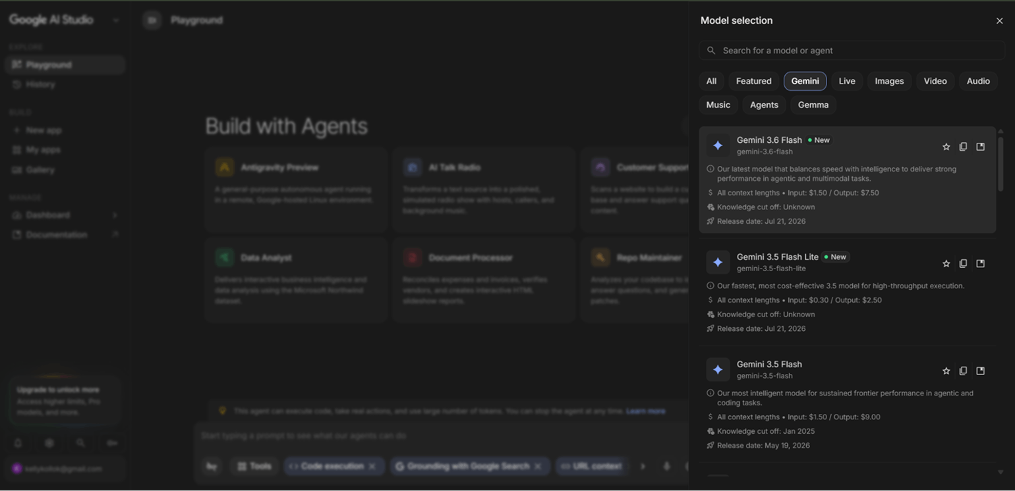The image size is (1015, 491).
Task: Open Gallery in the sidebar
Action: pos(65,170)
